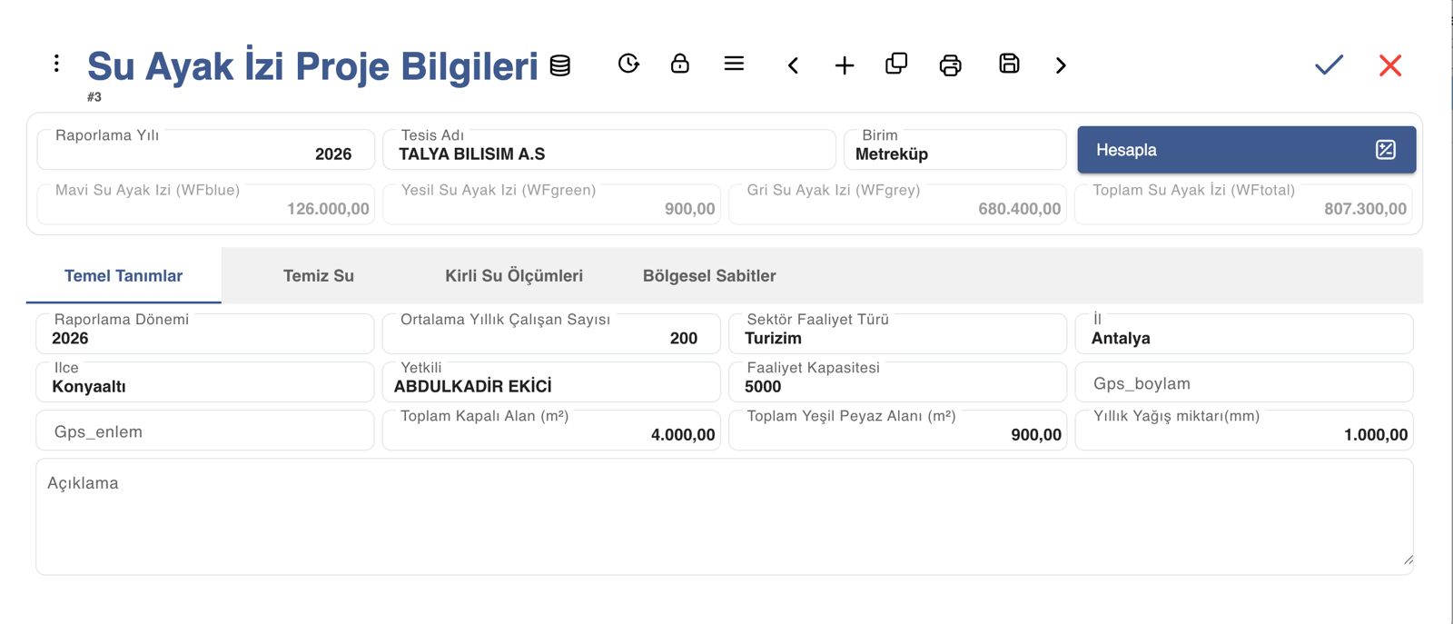Click the record number #3 label
Viewport: 1453px width, 624px height.
pyautogui.click(x=94, y=97)
